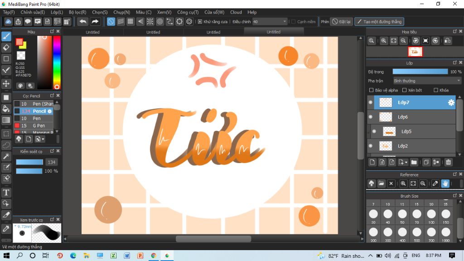Image resolution: width=464 pixels, height=261 pixels.
Task: Delete layer with trash icon
Action: click(448, 162)
